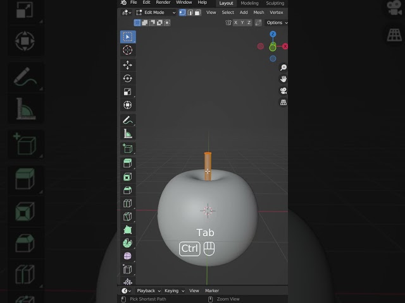Viewport: 405px width, 303px height.
Task: Select the Poly Build tool
Action: 128,230
